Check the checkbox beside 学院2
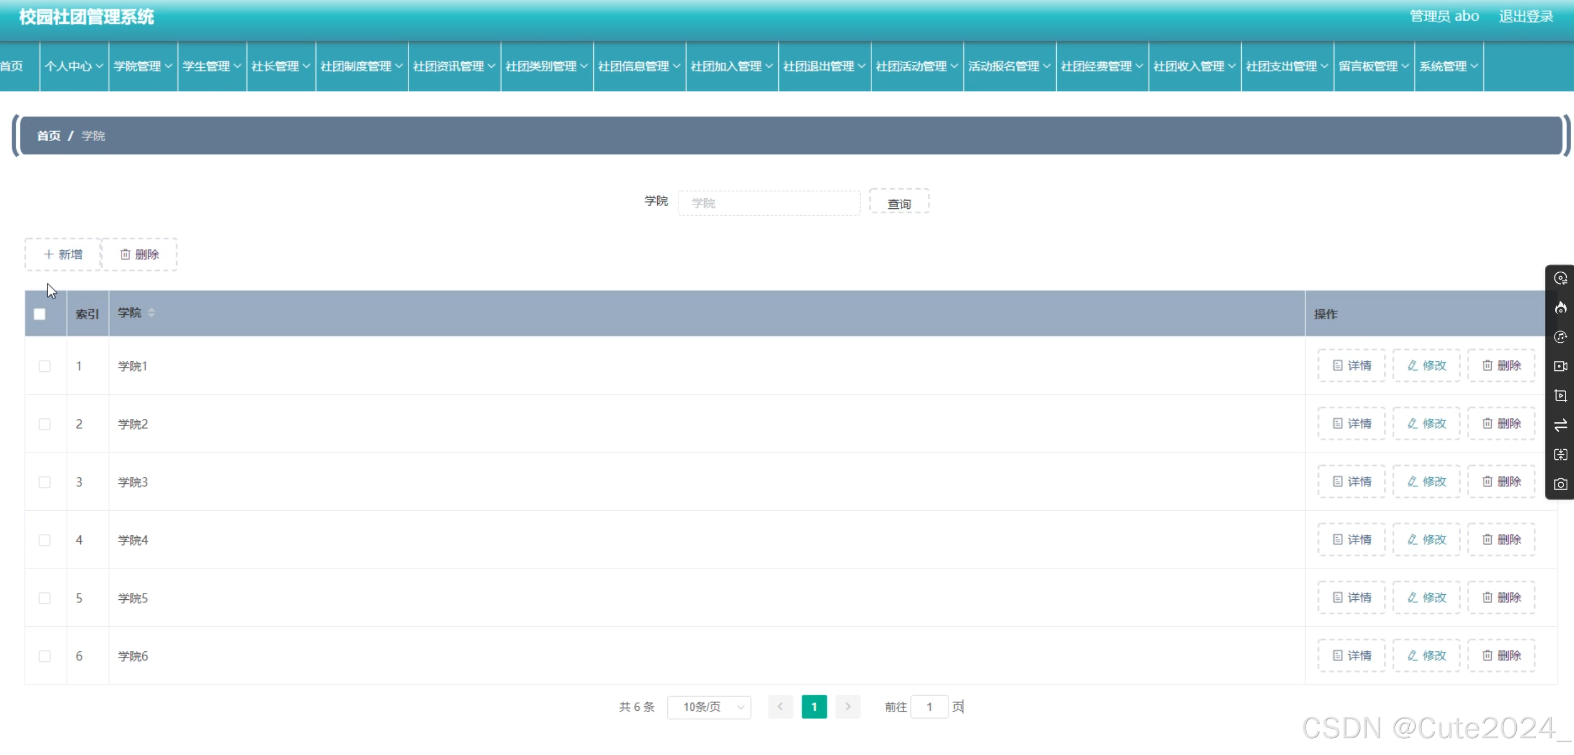This screenshot has height=755, width=1574. [x=44, y=424]
